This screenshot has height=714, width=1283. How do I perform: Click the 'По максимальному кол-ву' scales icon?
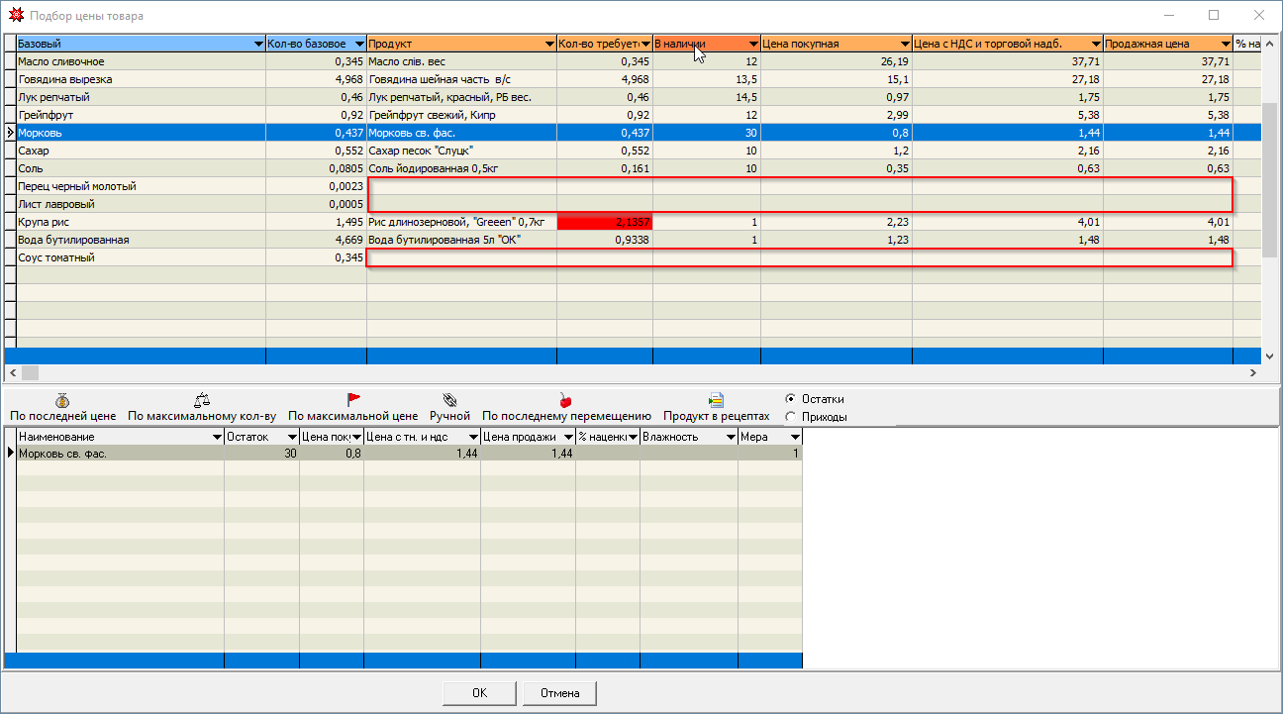coord(202,400)
